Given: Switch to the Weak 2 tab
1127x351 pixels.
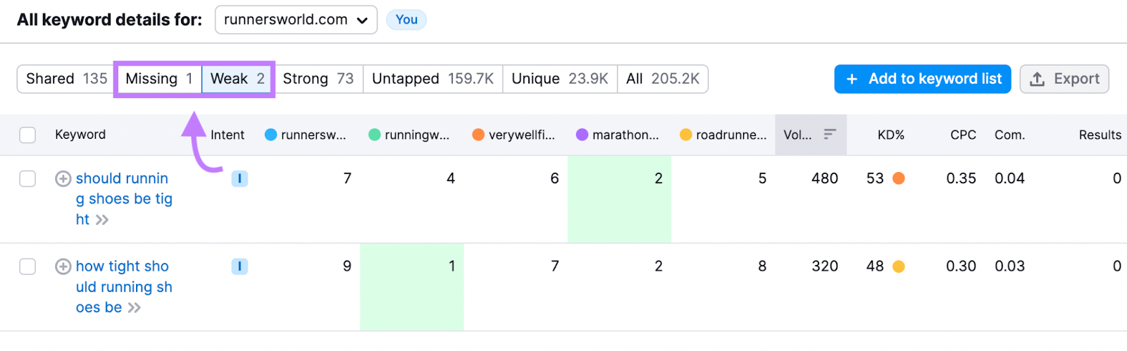Looking at the screenshot, I should pos(237,79).
